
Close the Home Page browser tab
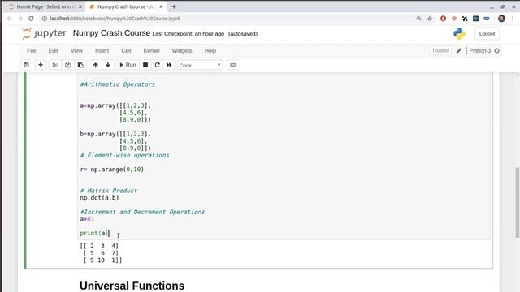click(x=80, y=6)
